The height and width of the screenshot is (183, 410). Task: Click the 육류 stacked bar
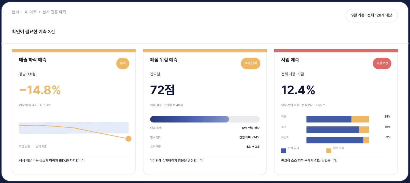(338, 119)
